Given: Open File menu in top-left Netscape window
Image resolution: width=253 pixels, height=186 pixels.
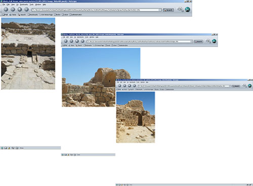Looking at the screenshot, I should (x=4, y=5).
